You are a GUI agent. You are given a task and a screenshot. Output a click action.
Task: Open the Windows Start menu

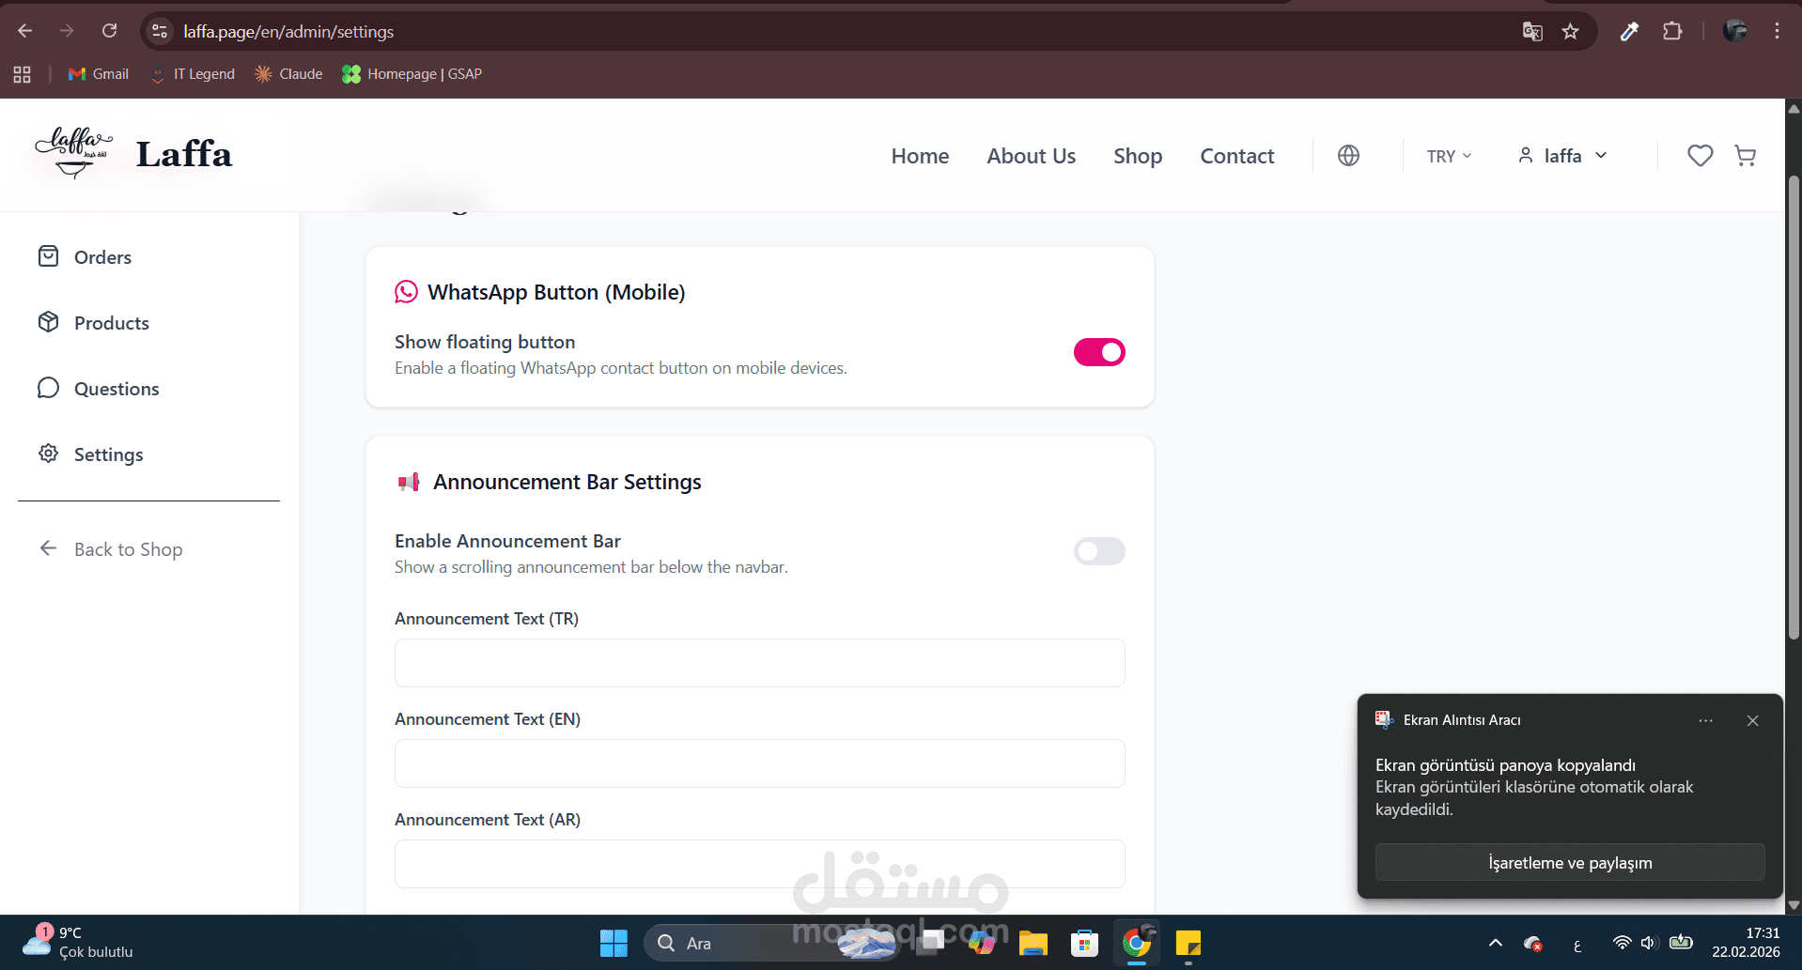(x=614, y=943)
